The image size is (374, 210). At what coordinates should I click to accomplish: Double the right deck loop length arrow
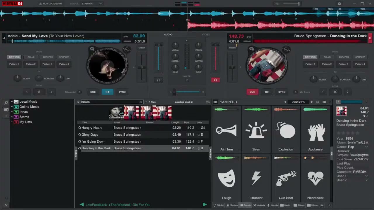pyautogui.click(x=348, y=92)
